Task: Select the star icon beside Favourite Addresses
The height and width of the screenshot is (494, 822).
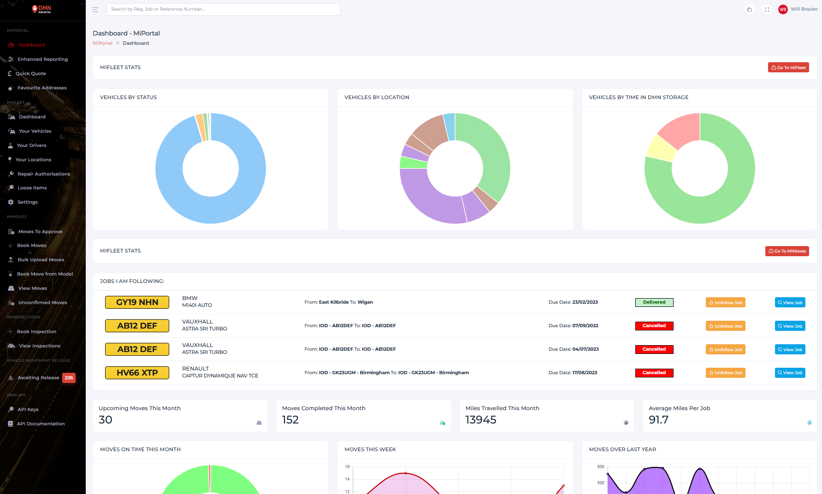Action: tap(11, 88)
